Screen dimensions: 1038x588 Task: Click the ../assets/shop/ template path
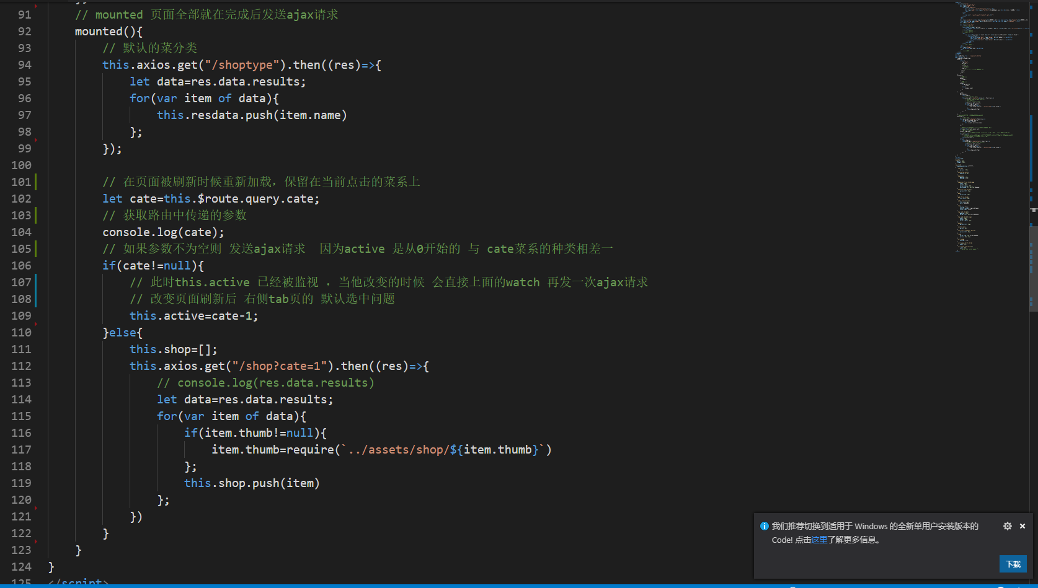tap(397, 449)
